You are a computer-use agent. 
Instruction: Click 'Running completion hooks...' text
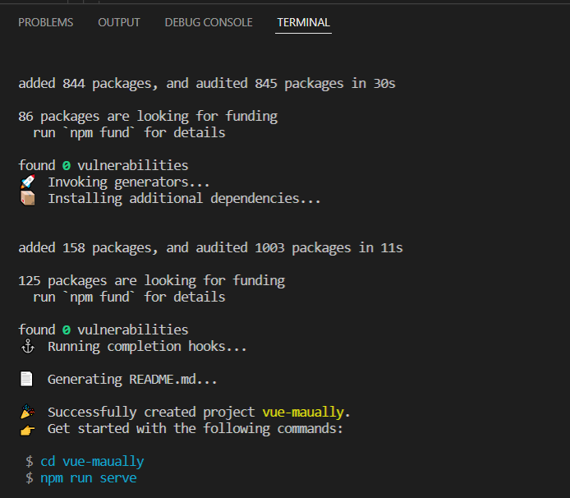click(x=147, y=346)
